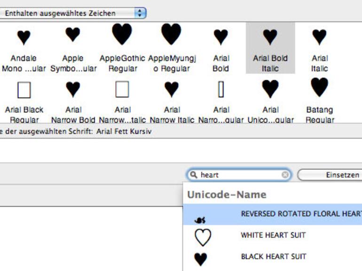Click the Einsetzen button
362x271 pixels.
coord(330,175)
